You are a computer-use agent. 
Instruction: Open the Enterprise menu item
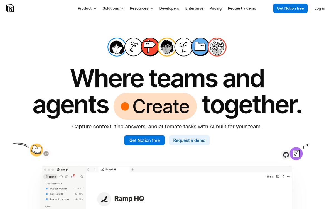pos(194,8)
